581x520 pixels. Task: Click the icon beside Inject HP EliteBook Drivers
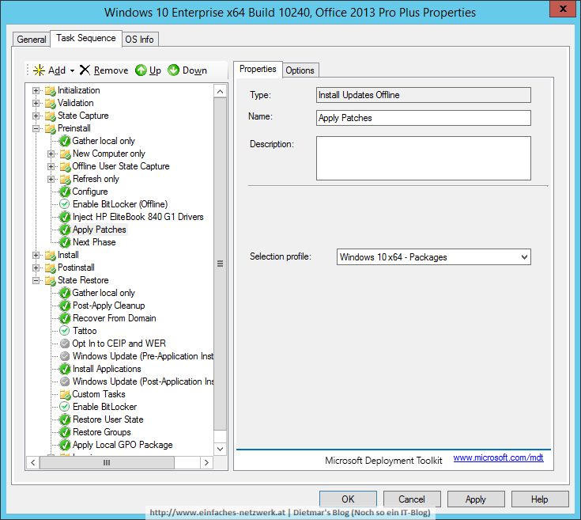[65, 217]
